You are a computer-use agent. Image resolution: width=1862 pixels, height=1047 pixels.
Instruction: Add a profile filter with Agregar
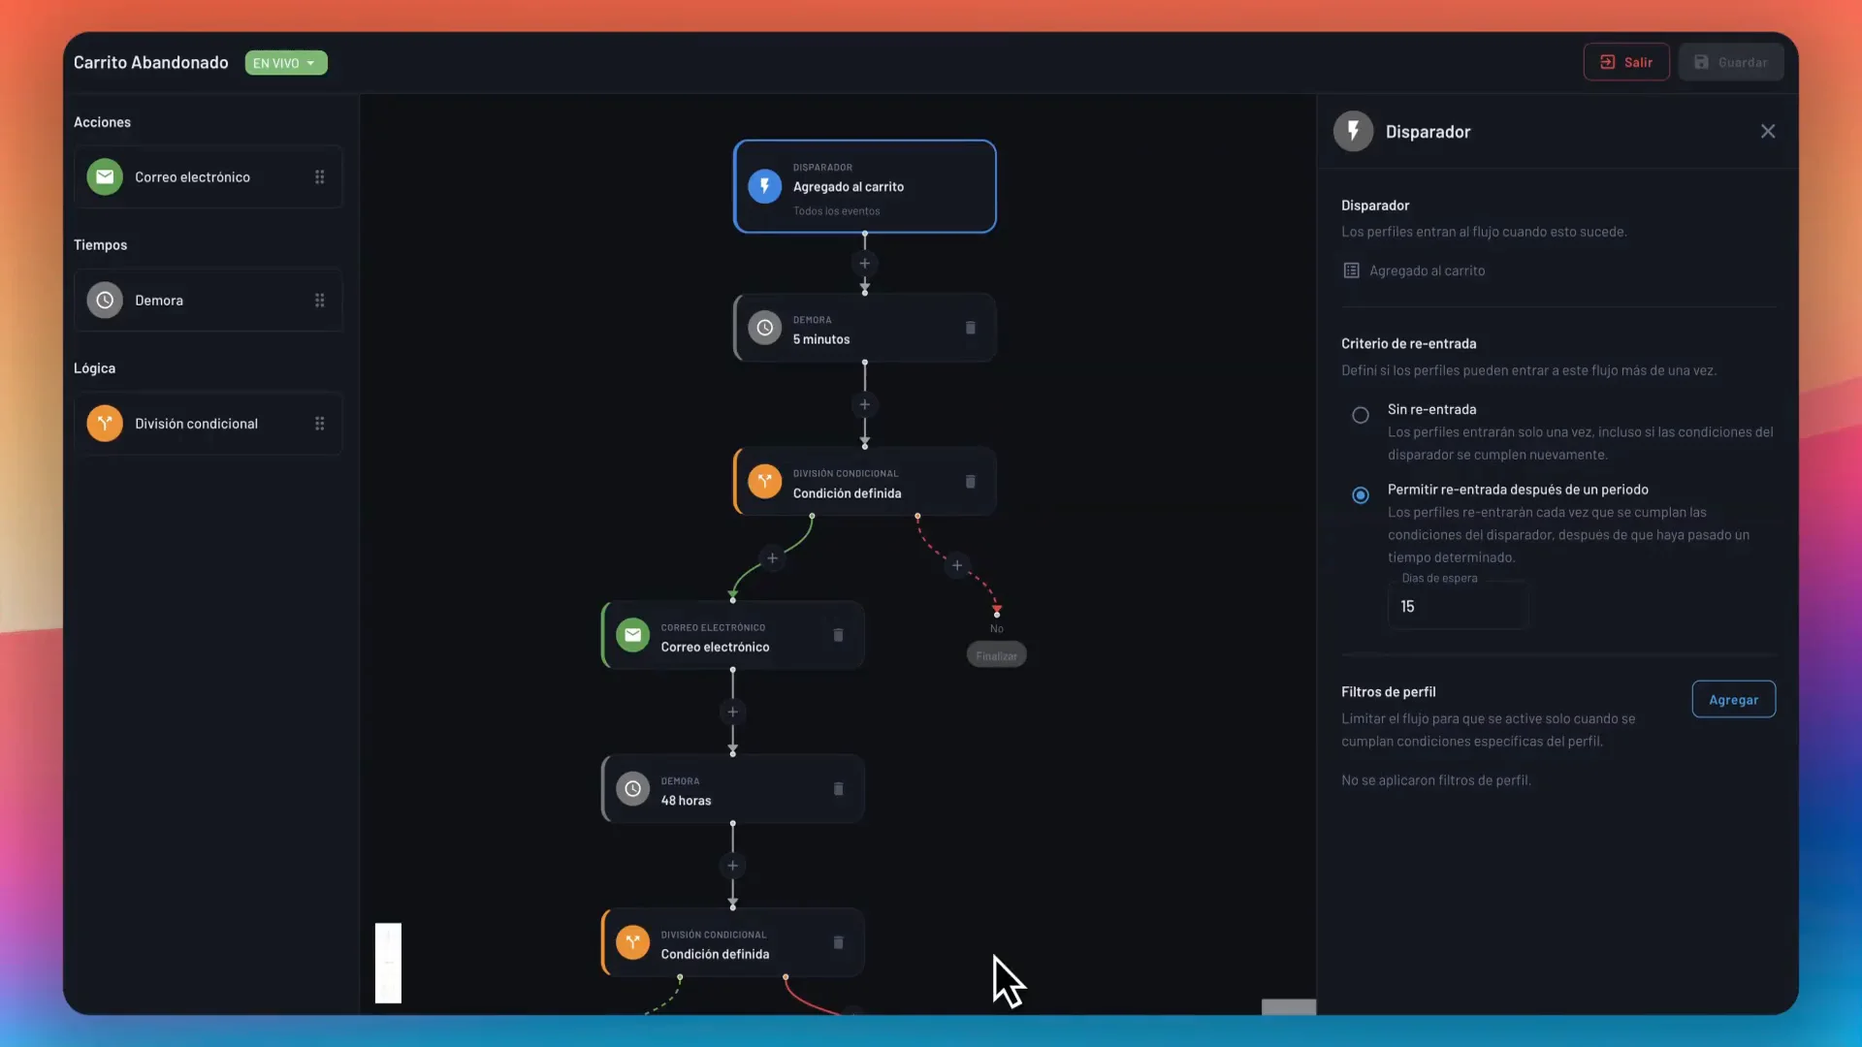click(x=1732, y=700)
